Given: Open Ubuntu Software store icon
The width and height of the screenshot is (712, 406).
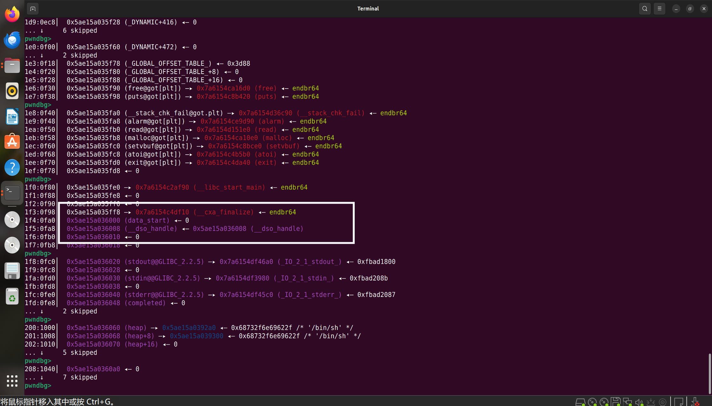Looking at the screenshot, I should [x=12, y=142].
